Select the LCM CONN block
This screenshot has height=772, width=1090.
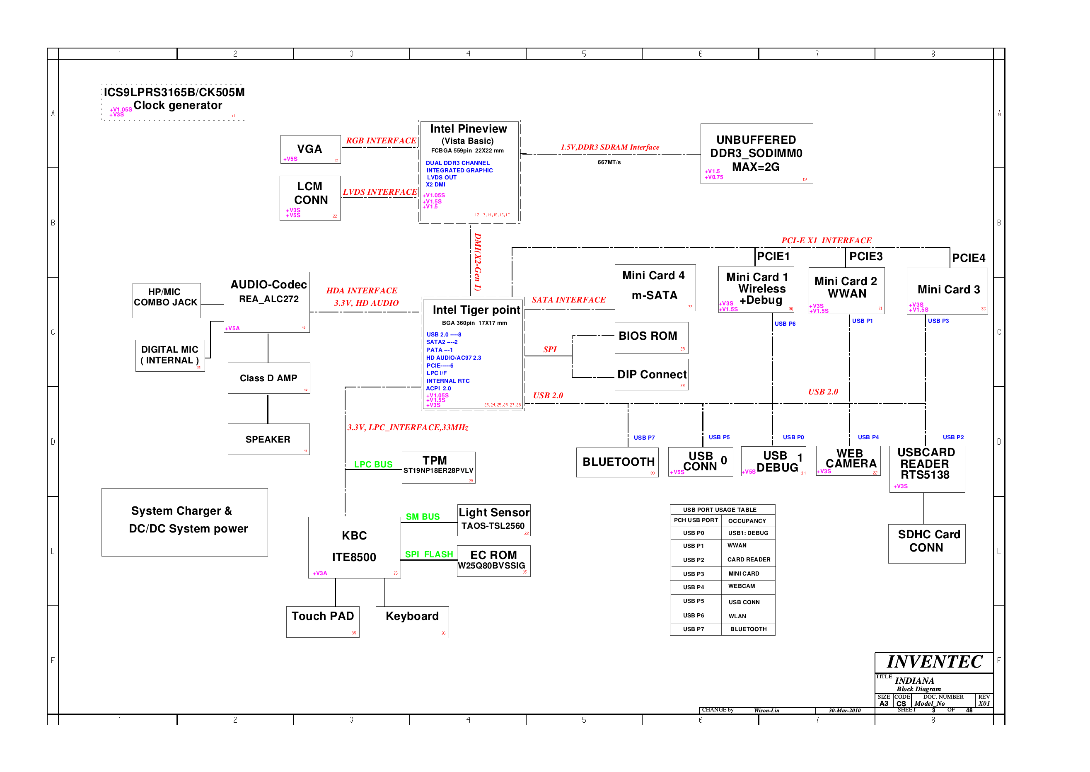tap(310, 198)
